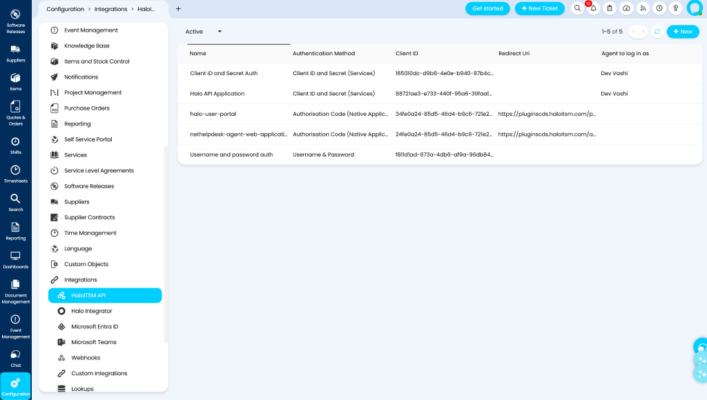Sort by Authentication Method column header
This screenshot has height=400, width=707.
point(324,54)
